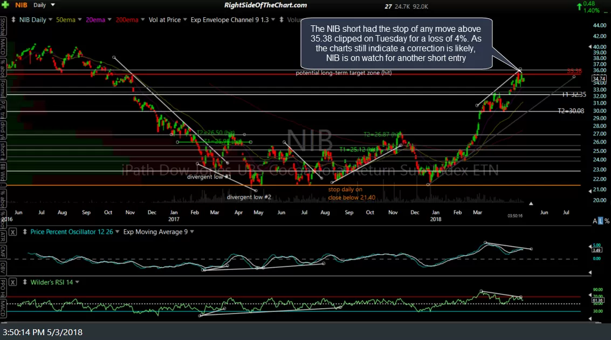This screenshot has height=340, width=611.
Task: Select 'divergent low #2' annotation
Action: click(x=249, y=197)
